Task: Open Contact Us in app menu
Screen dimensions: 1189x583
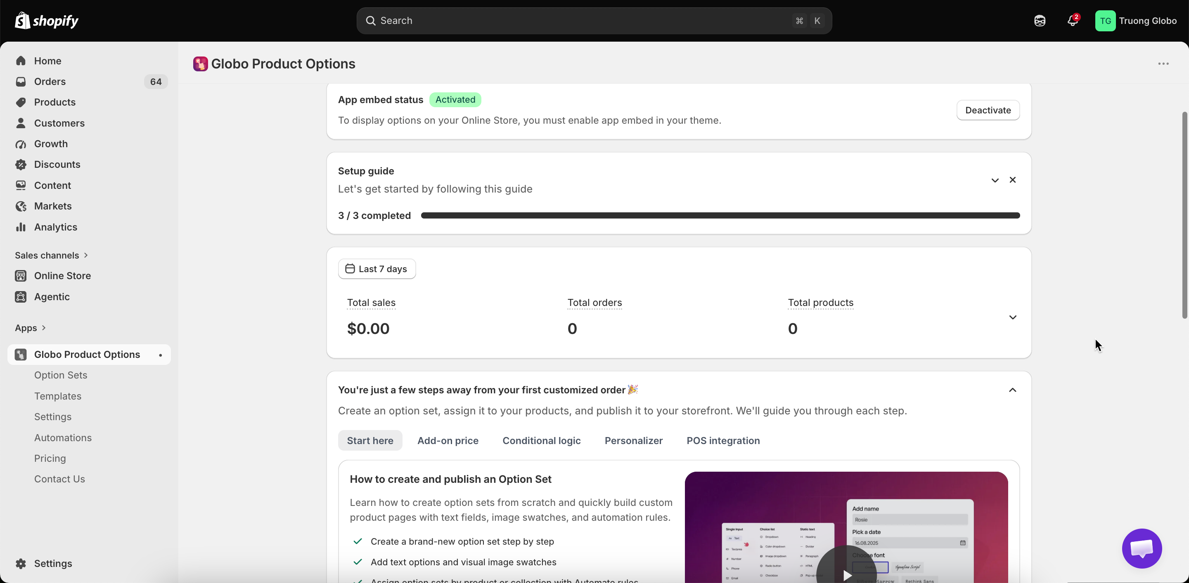Action: [59, 479]
